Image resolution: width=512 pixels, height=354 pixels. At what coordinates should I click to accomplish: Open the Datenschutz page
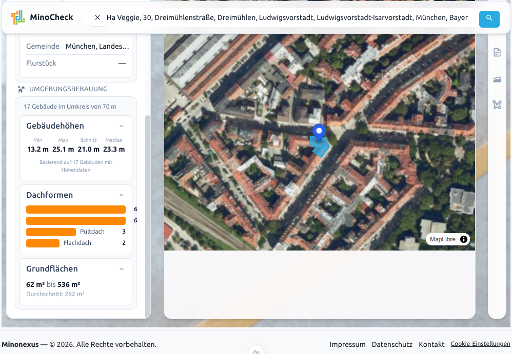tap(392, 344)
